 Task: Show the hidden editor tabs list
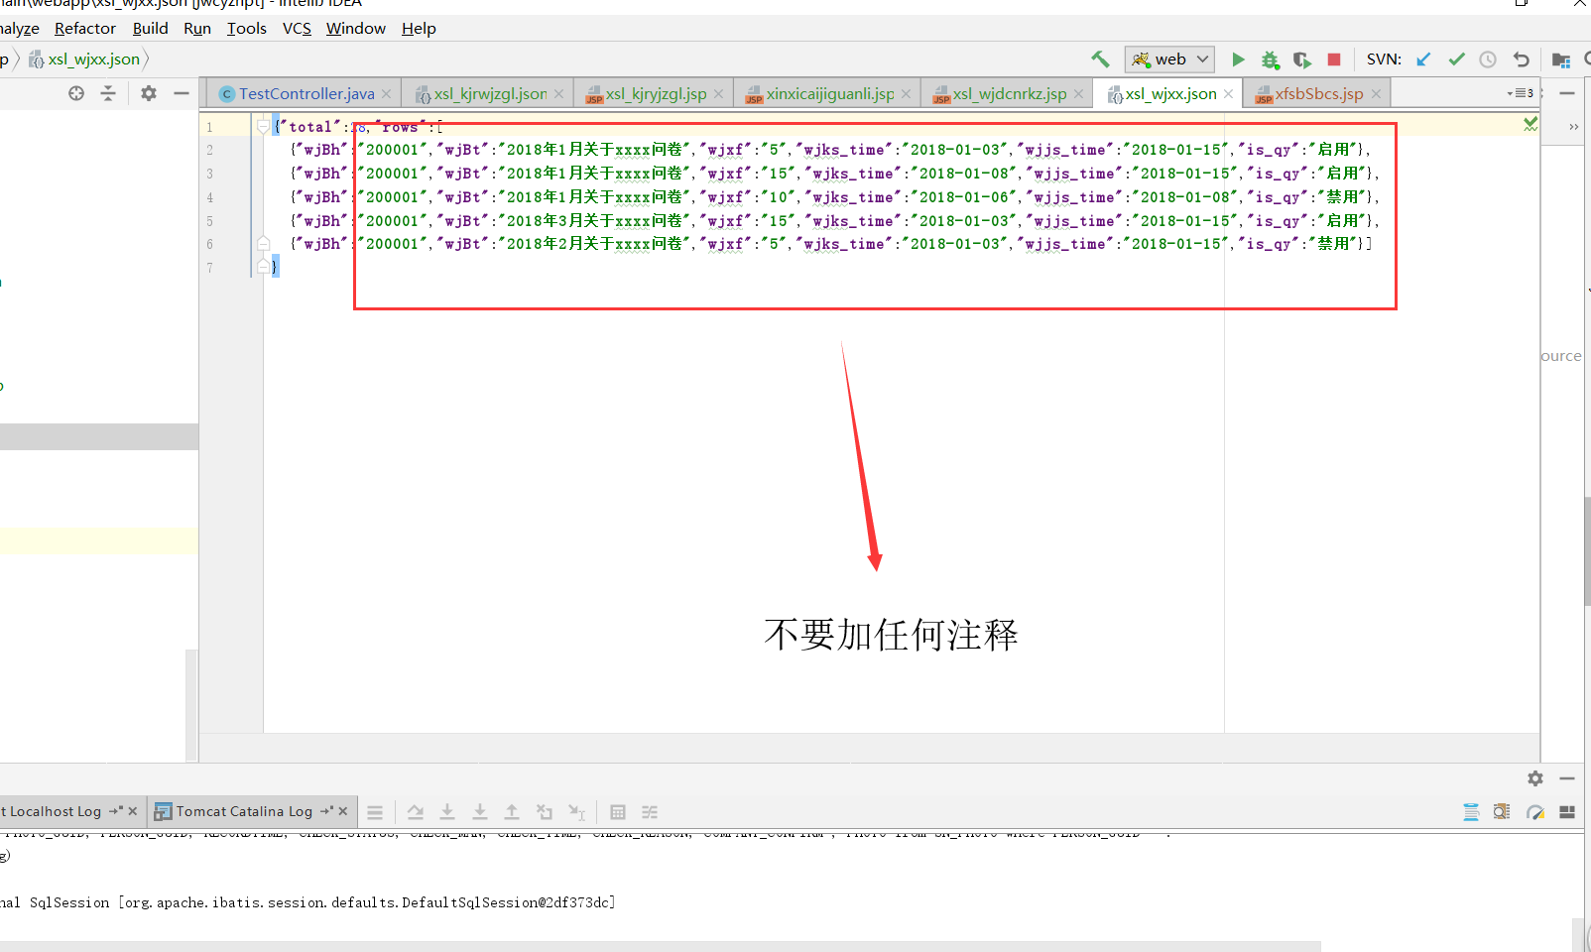pos(1521,92)
